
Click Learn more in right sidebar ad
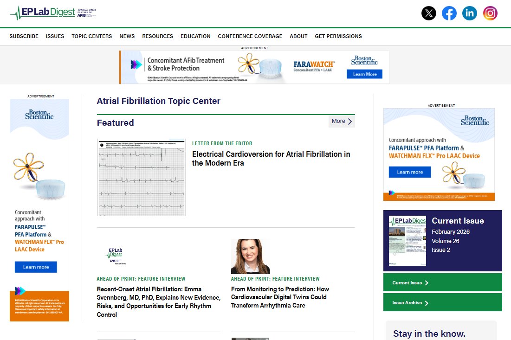(410, 172)
